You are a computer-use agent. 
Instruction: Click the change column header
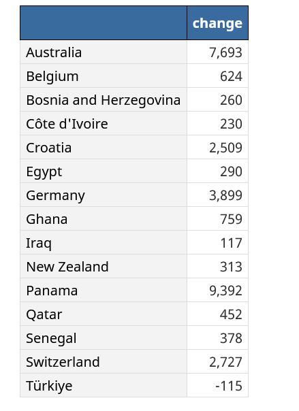(217, 23)
